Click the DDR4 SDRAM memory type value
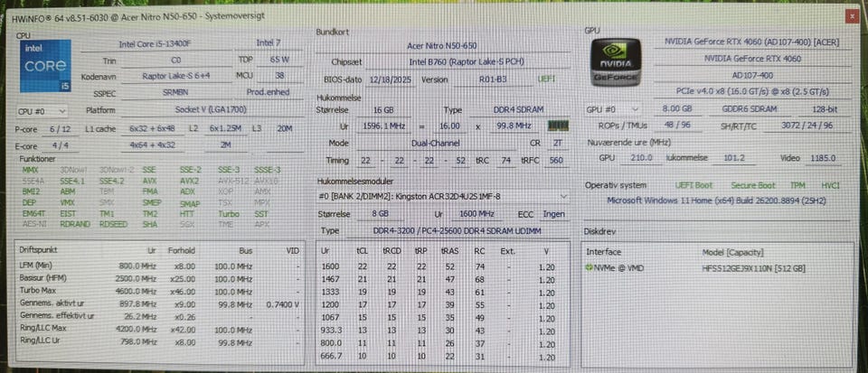 coord(517,110)
